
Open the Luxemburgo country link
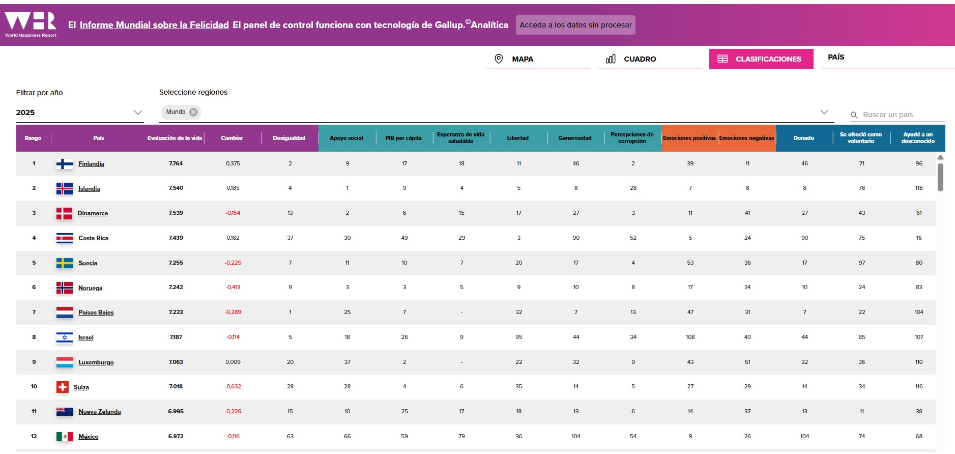tap(96, 362)
